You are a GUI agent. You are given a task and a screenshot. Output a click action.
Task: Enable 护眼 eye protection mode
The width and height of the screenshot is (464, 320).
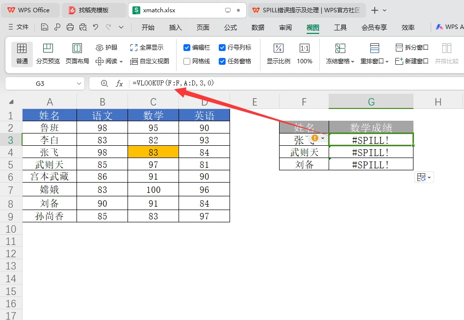106,48
